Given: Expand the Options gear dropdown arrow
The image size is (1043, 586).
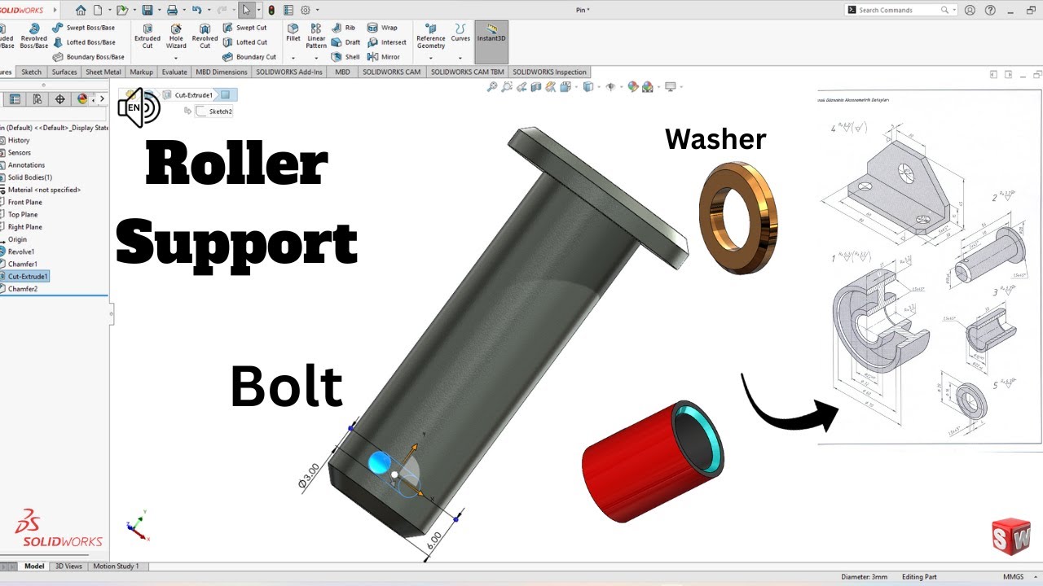Looking at the screenshot, I should pyautogui.click(x=317, y=11).
